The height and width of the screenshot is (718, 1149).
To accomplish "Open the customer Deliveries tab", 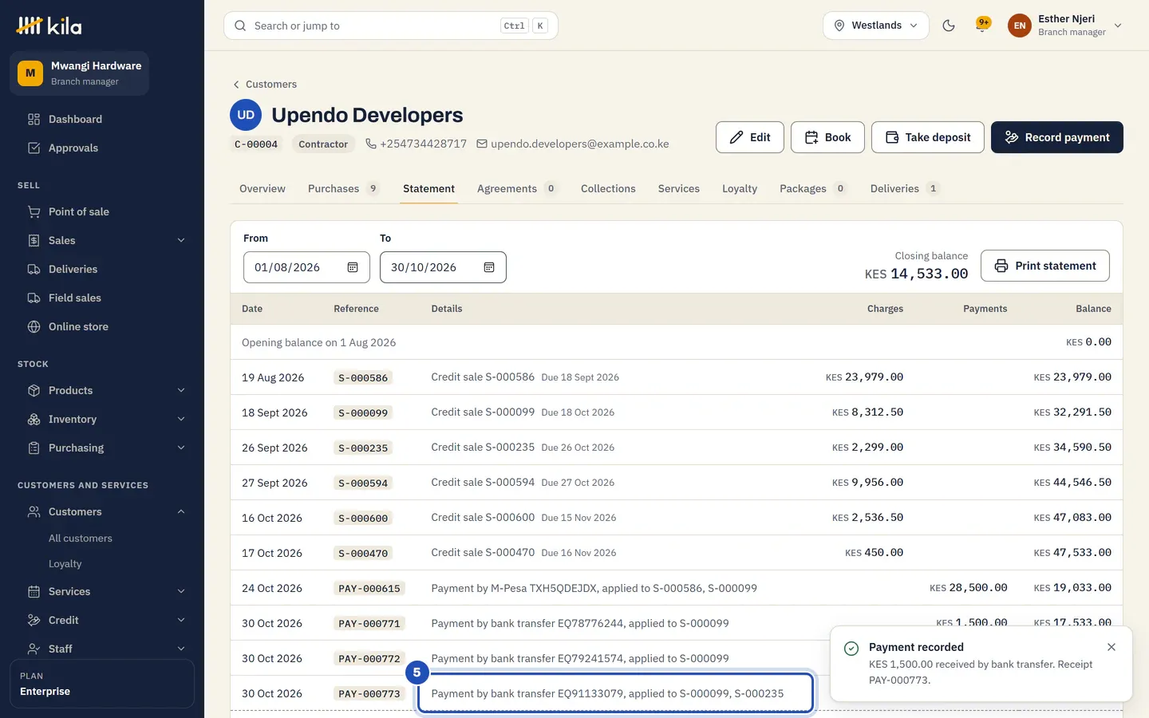I will pos(905,188).
